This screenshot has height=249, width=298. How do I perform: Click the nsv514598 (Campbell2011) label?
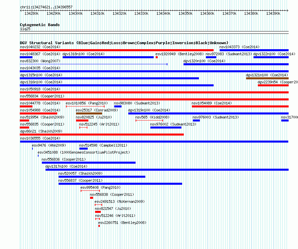pyautogui.click(x=103, y=145)
